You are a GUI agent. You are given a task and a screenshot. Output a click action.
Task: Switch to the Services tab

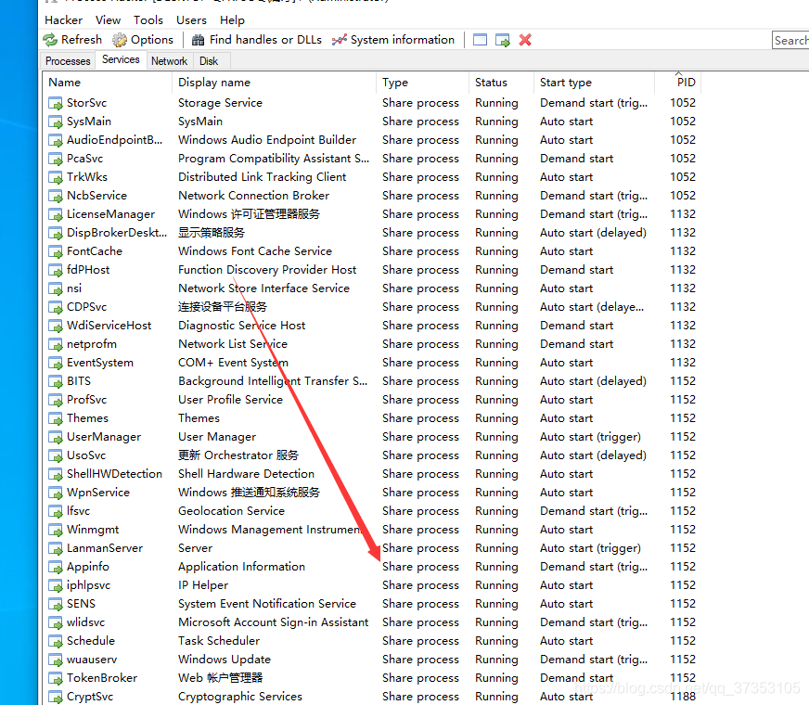[121, 59]
